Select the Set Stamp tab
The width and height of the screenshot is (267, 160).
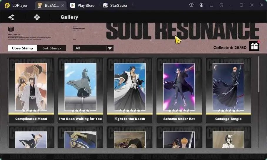(51, 48)
